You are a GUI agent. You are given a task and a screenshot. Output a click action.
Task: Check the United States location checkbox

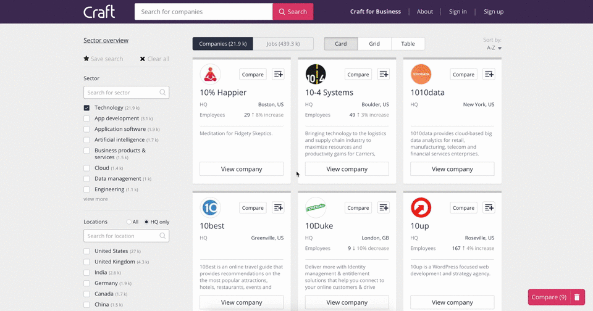coord(86,251)
